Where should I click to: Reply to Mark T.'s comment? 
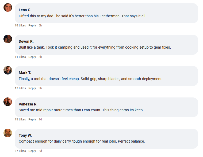pos(32,88)
